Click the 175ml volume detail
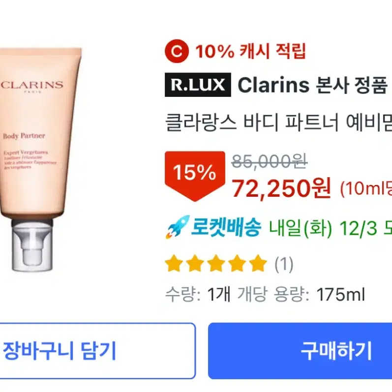Screen dimensions: 392x392 pos(341,294)
